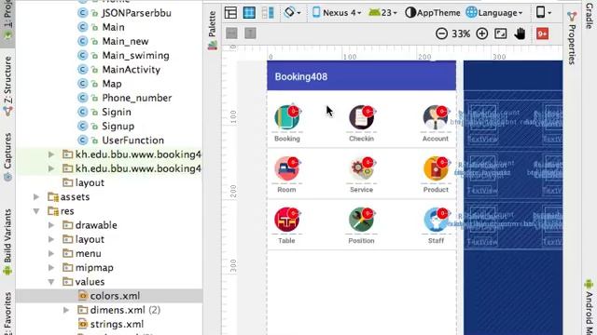597x335 pixels.
Task: Expand the first kh.edu.bbu.www.booking4 package
Action: coord(51,154)
